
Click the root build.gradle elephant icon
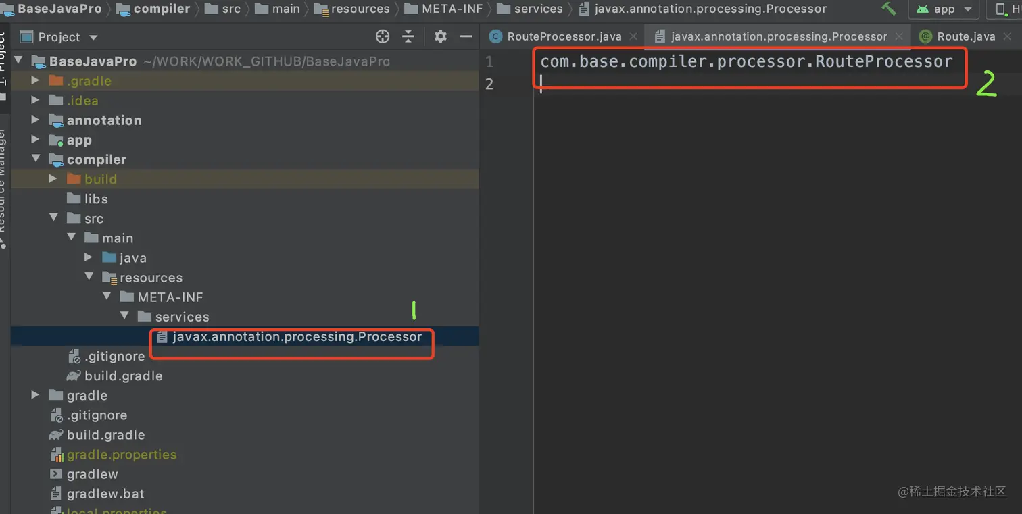click(56, 435)
